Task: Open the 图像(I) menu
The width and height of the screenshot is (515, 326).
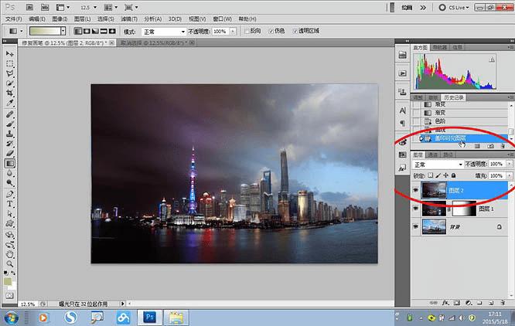Action: (60, 19)
